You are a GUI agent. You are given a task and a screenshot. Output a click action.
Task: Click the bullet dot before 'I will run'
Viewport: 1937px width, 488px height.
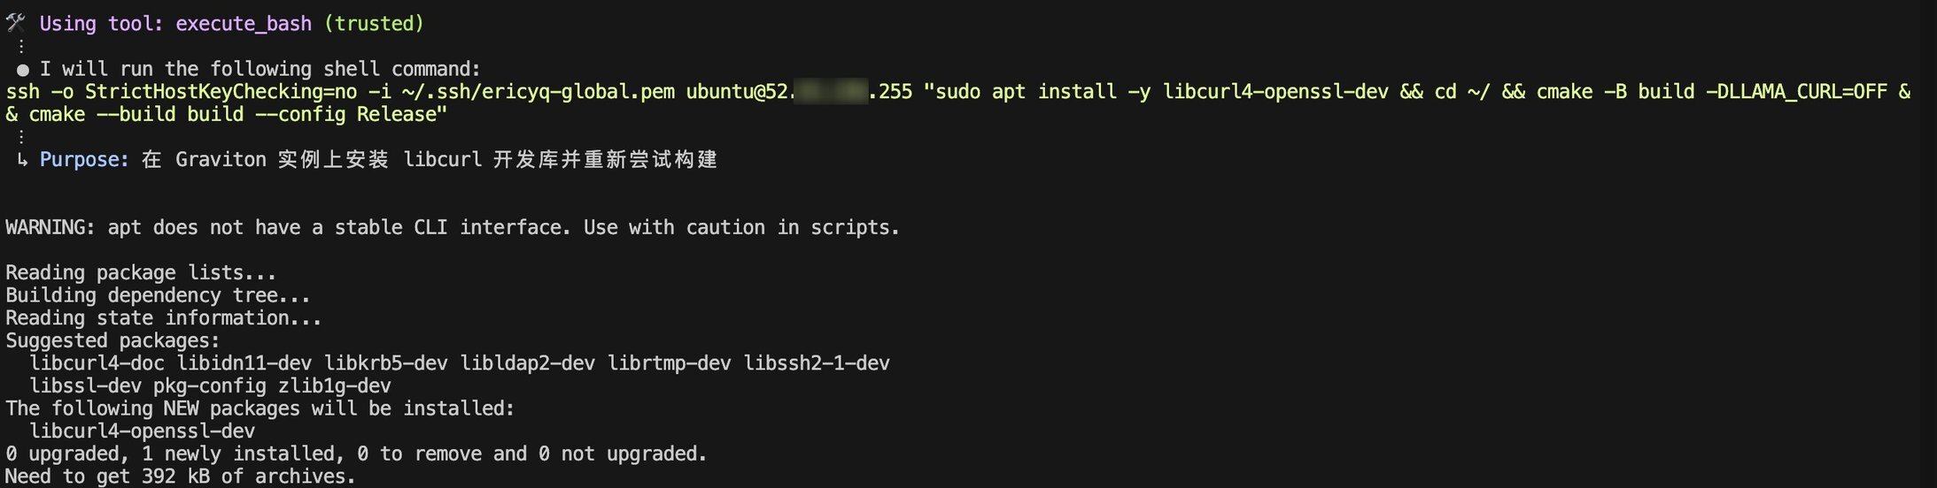click(22, 69)
